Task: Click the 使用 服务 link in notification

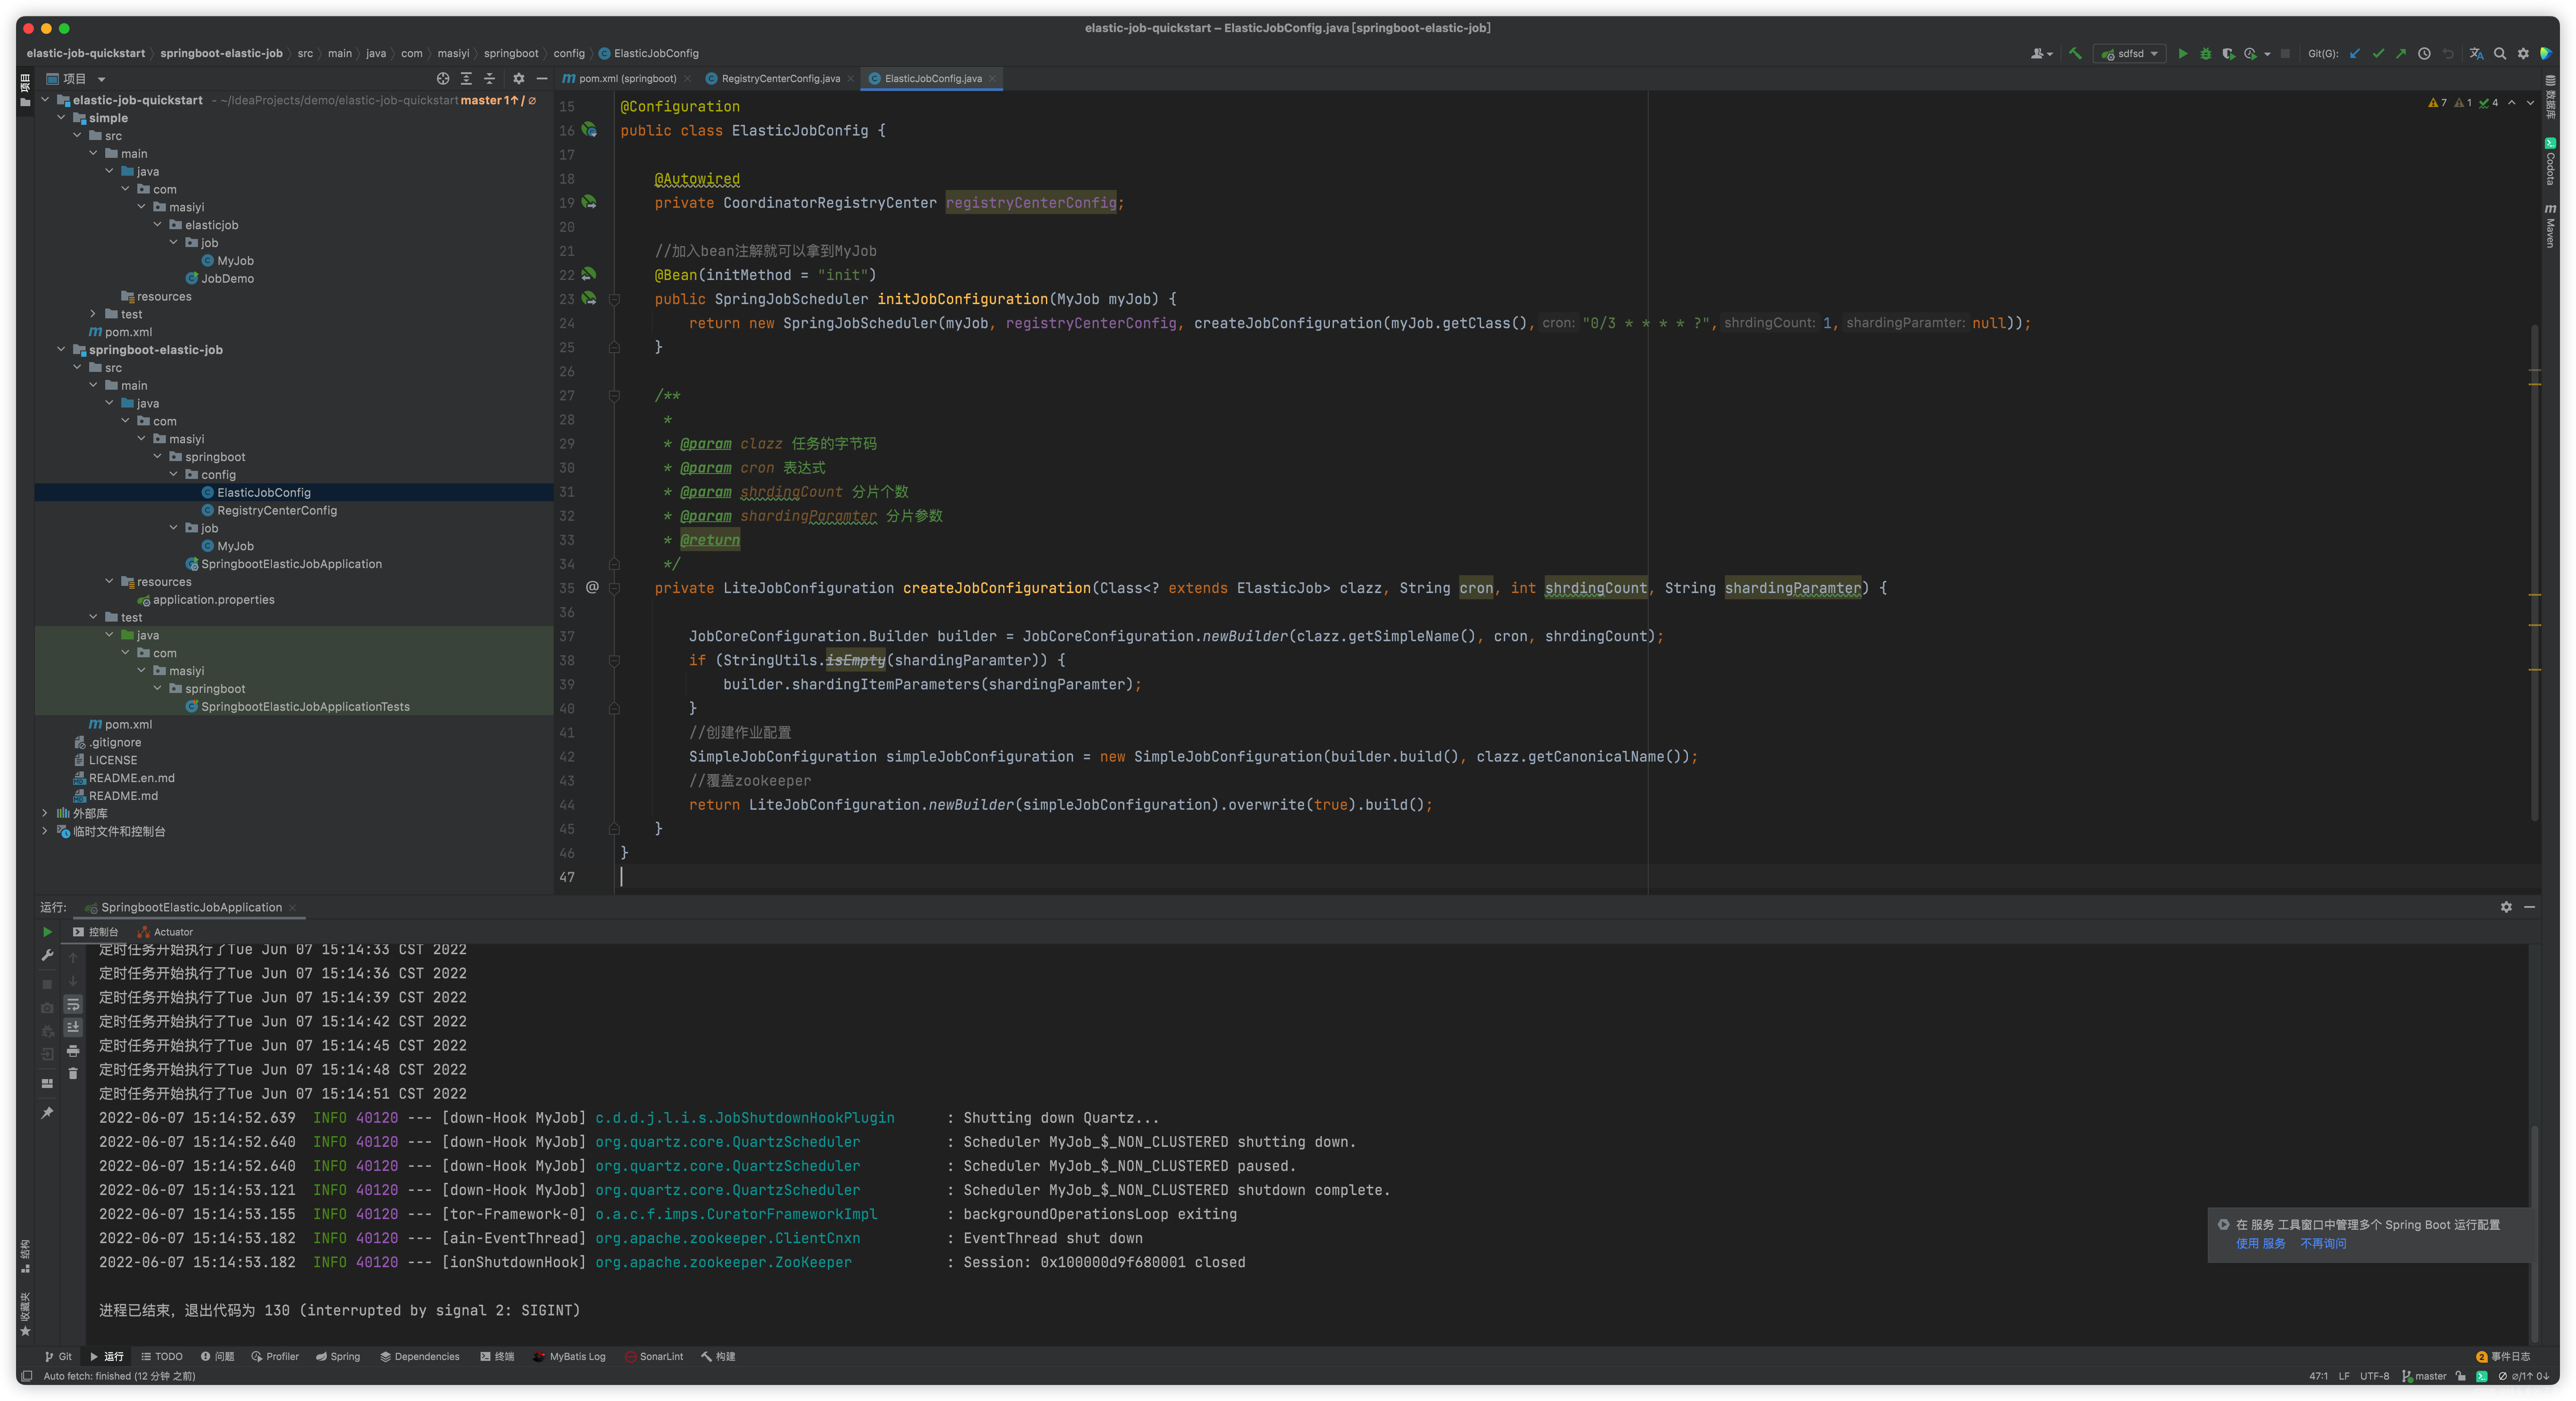Action: (x=2260, y=1243)
